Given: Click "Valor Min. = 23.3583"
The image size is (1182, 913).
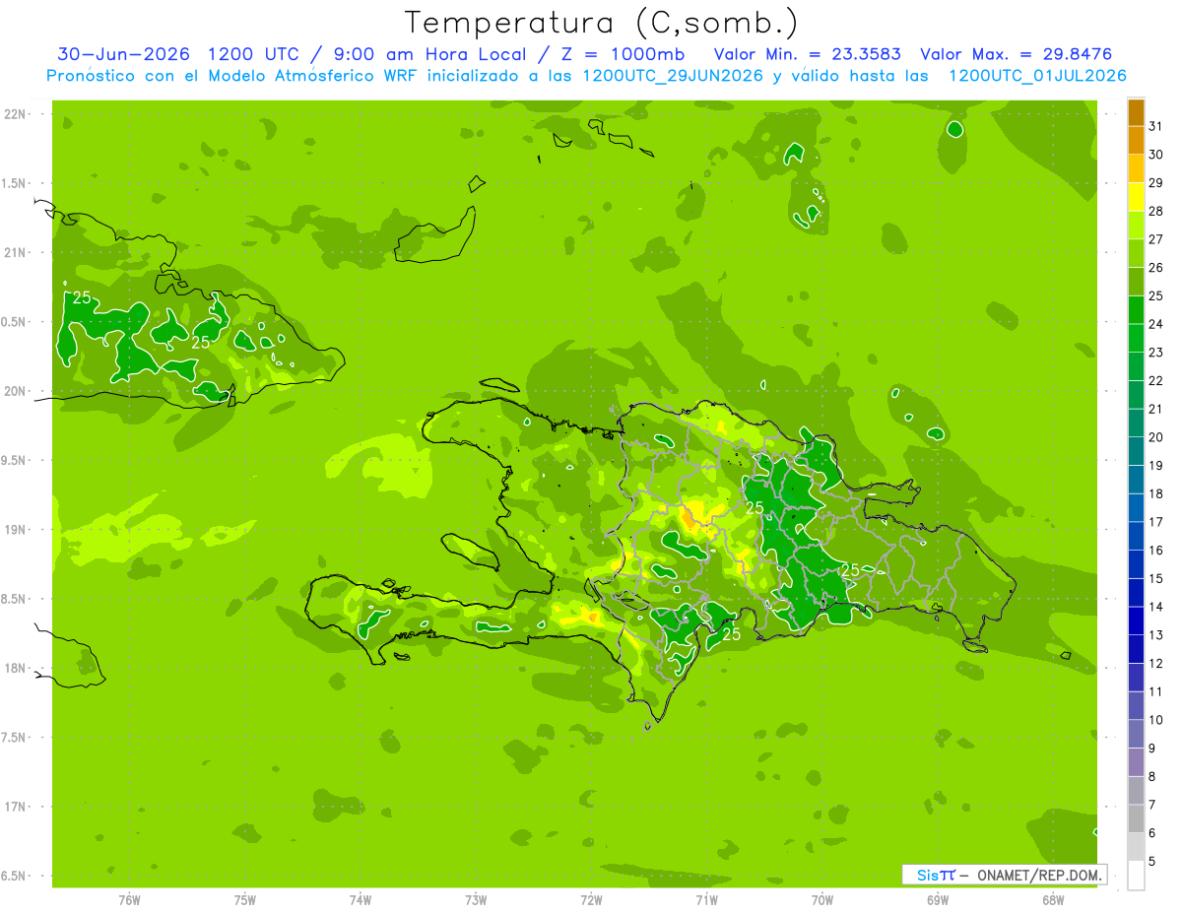Looking at the screenshot, I should 808,54.
